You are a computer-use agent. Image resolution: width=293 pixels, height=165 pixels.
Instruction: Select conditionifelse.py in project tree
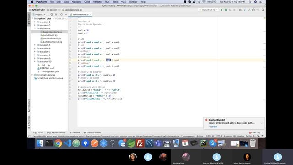tap(53, 42)
